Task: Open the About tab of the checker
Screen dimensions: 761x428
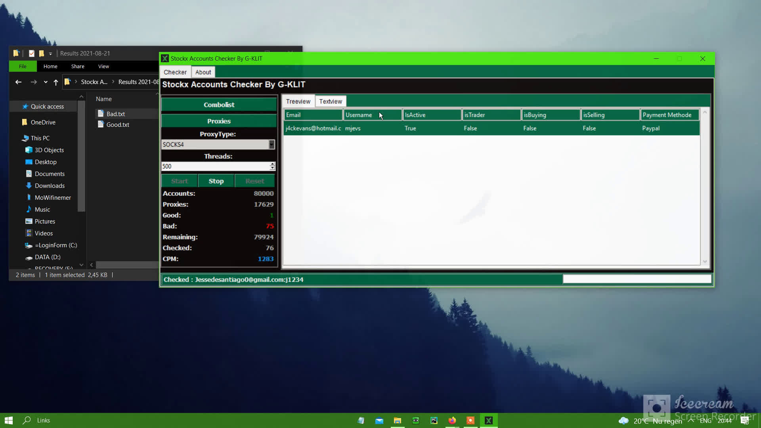Action: [x=203, y=72]
